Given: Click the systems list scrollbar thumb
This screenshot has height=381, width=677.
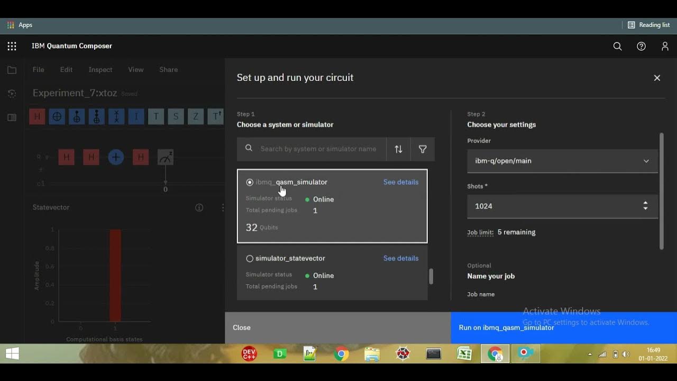Looking at the screenshot, I should (x=431, y=276).
